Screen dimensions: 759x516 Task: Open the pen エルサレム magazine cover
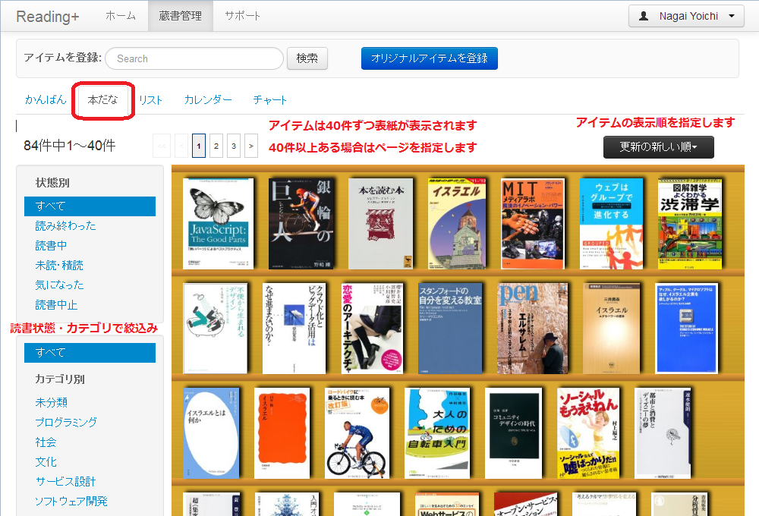[x=533, y=328]
